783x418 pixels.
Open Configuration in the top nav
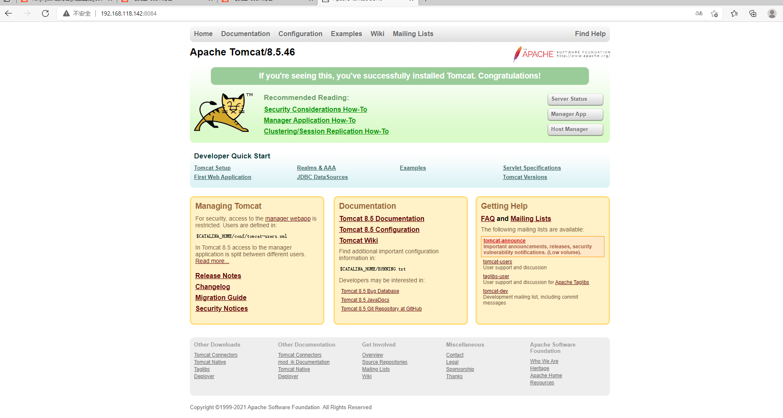(300, 34)
